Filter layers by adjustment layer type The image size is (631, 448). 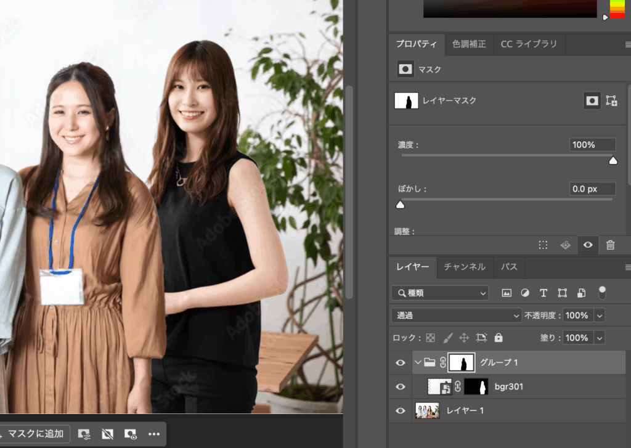[x=525, y=293]
